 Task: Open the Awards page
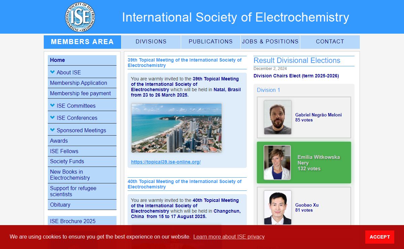tap(82, 141)
